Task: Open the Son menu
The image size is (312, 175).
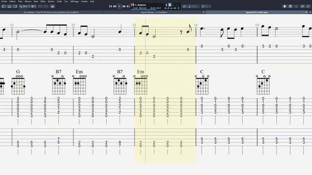Action: (66, 1)
